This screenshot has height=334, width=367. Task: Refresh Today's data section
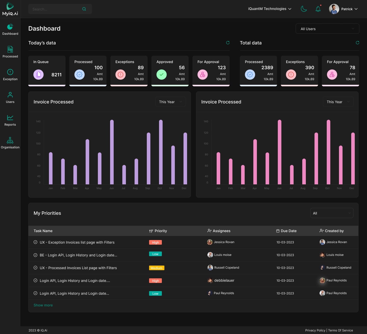coord(228,43)
